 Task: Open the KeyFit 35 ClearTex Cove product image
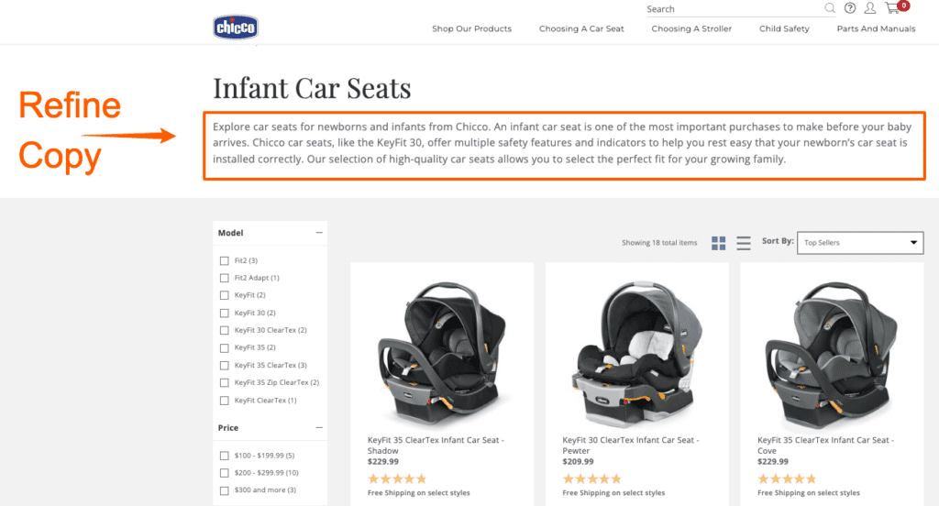[832, 353]
